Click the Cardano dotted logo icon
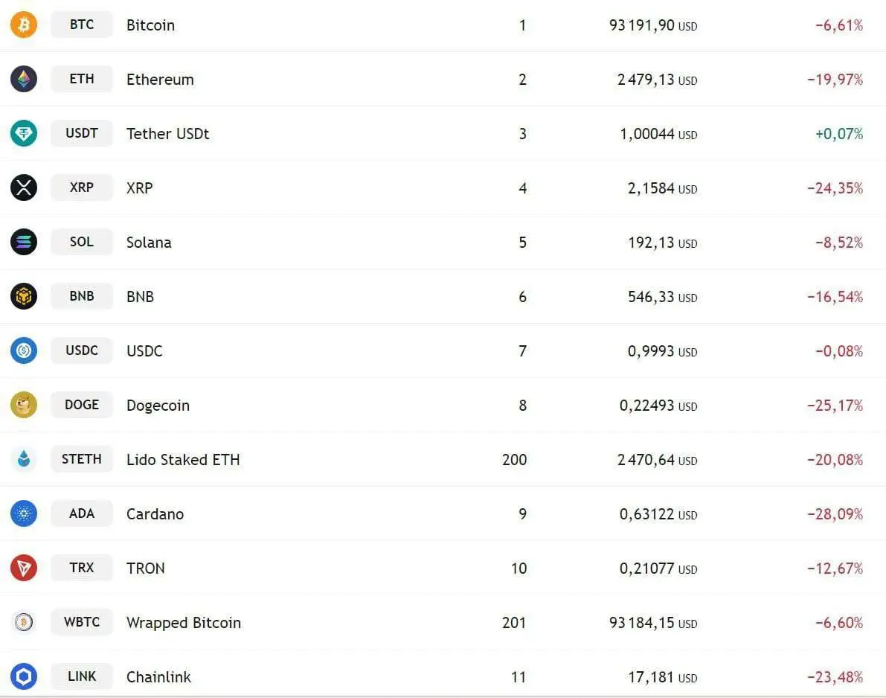 pos(24,513)
